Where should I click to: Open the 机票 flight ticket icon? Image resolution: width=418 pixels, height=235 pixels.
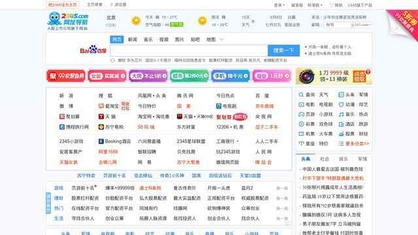301,134
